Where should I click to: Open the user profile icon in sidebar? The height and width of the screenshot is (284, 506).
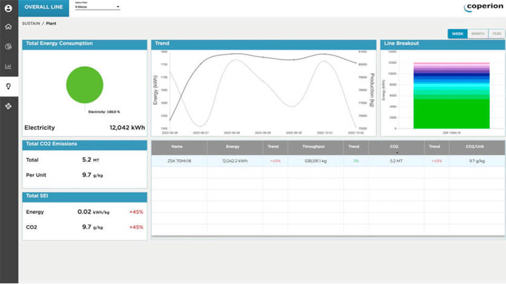(x=8, y=8)
